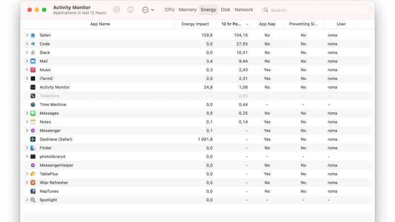
Task: Click the Time Machine icon
Action: [33, 105]
